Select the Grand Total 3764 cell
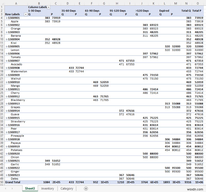 click(x=142, y=182)
